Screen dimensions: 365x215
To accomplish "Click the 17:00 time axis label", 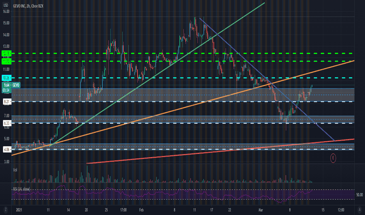I will tap(123, 210).
